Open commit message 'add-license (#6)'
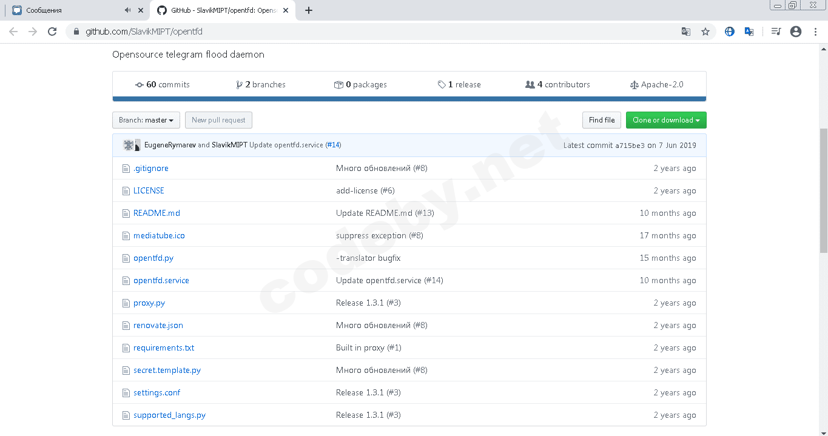This screenshot has height=436, width=828. point(365,191)
